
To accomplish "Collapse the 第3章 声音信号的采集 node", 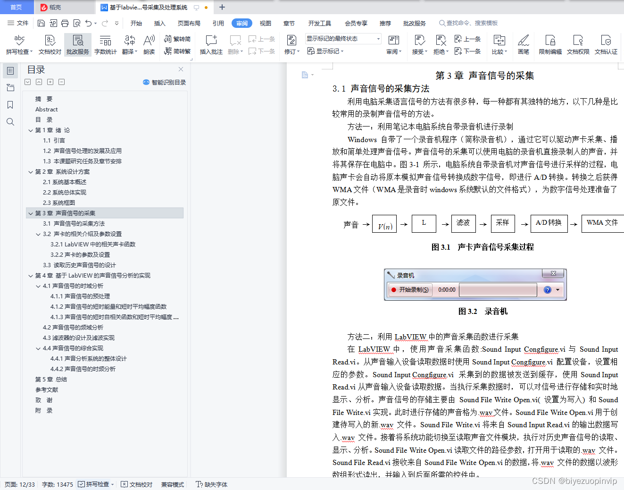I will point(31,213).
